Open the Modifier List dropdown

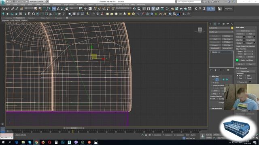[221, 32]
